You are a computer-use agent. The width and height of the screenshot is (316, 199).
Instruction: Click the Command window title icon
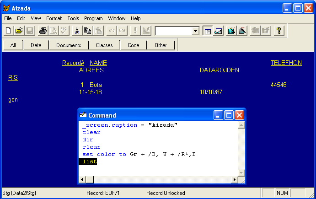click(x=83, y=115)
